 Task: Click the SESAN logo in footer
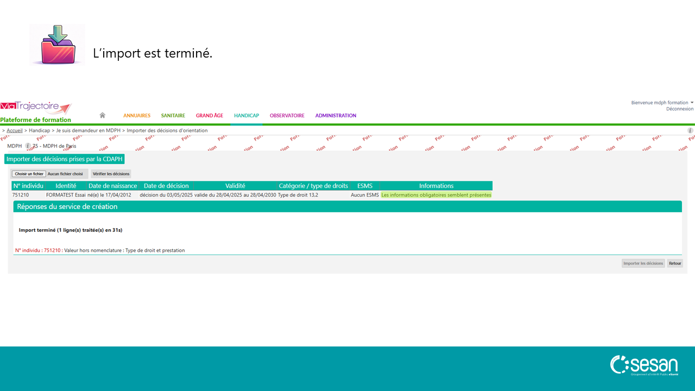[x=644, y=365]
